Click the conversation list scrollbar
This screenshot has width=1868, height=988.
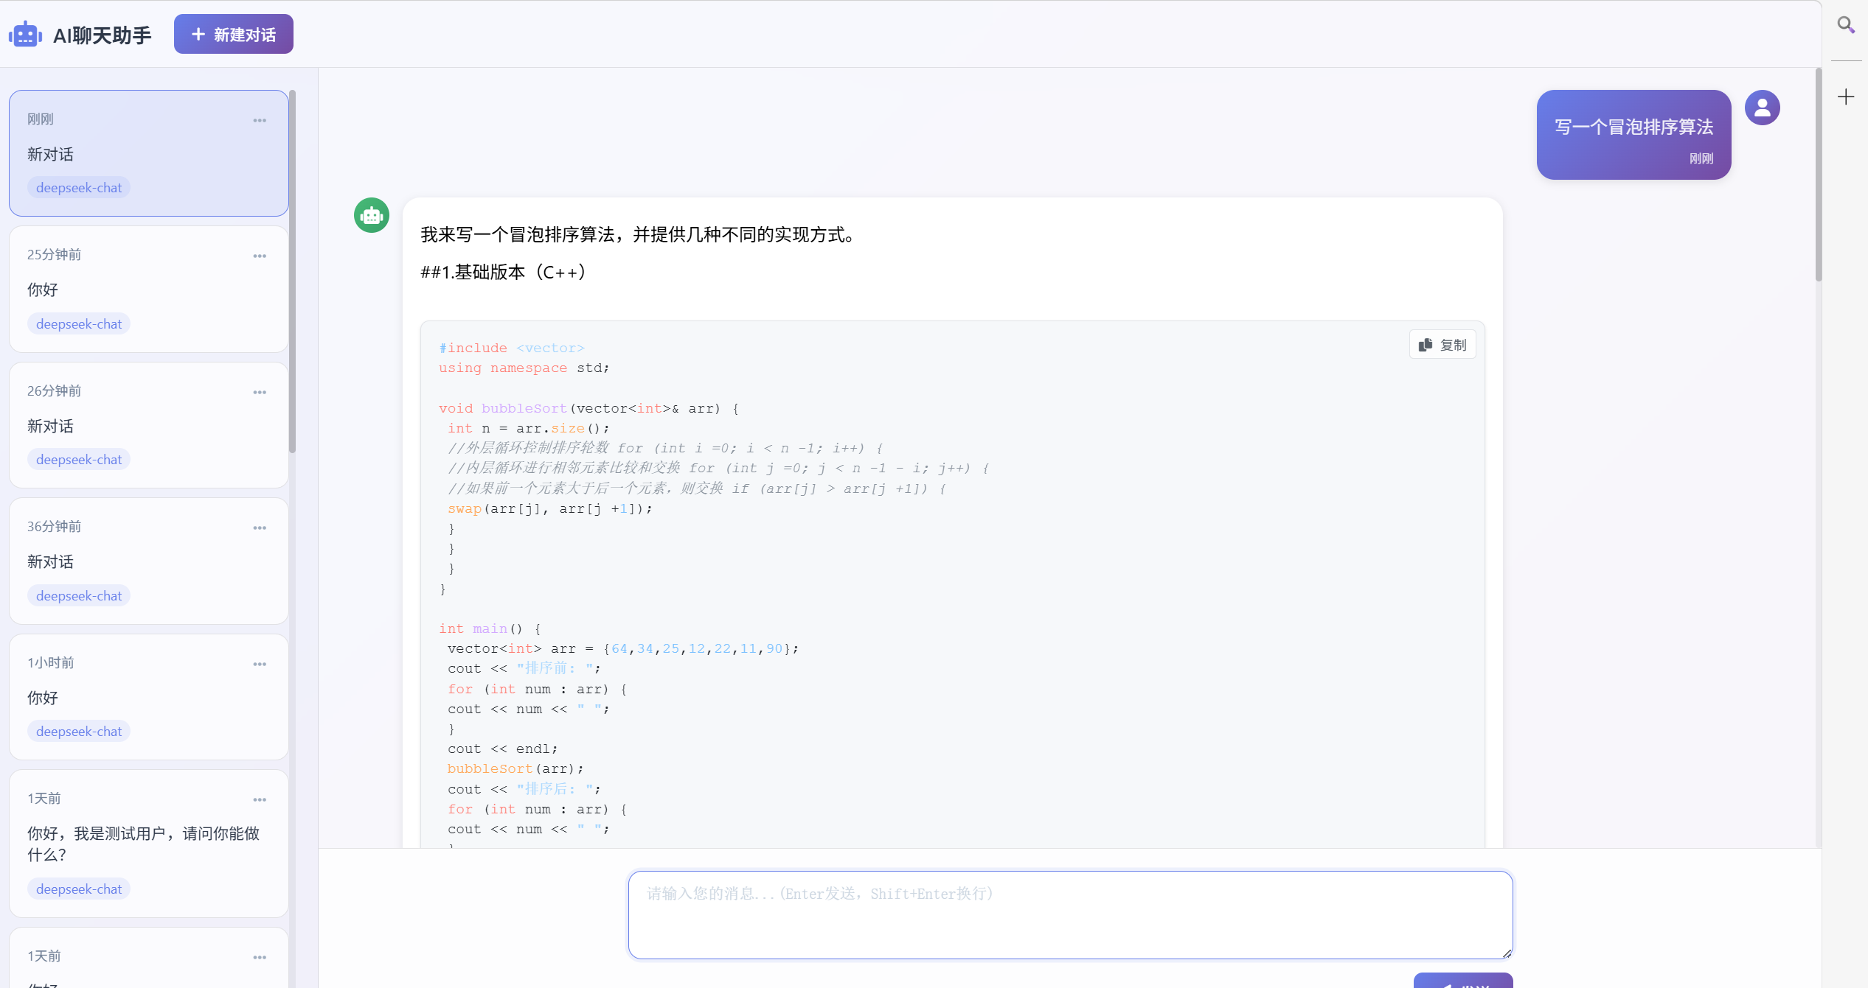tap(293, 273)
